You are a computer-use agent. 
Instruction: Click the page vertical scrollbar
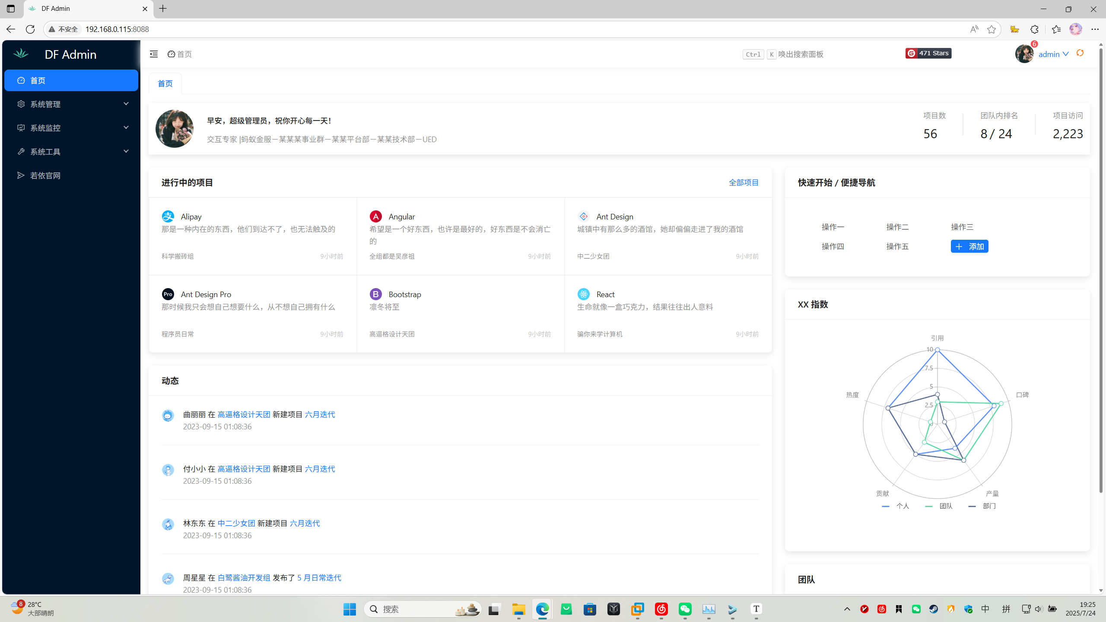tap(1101, 270)
